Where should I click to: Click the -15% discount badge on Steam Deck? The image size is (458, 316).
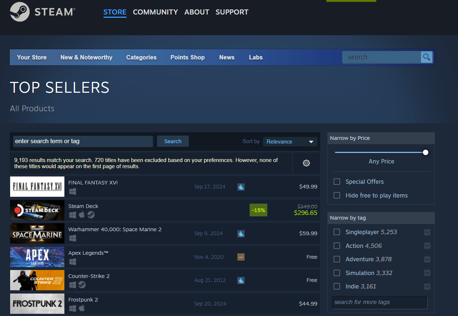pyautogui.click(x=258, y=210)
